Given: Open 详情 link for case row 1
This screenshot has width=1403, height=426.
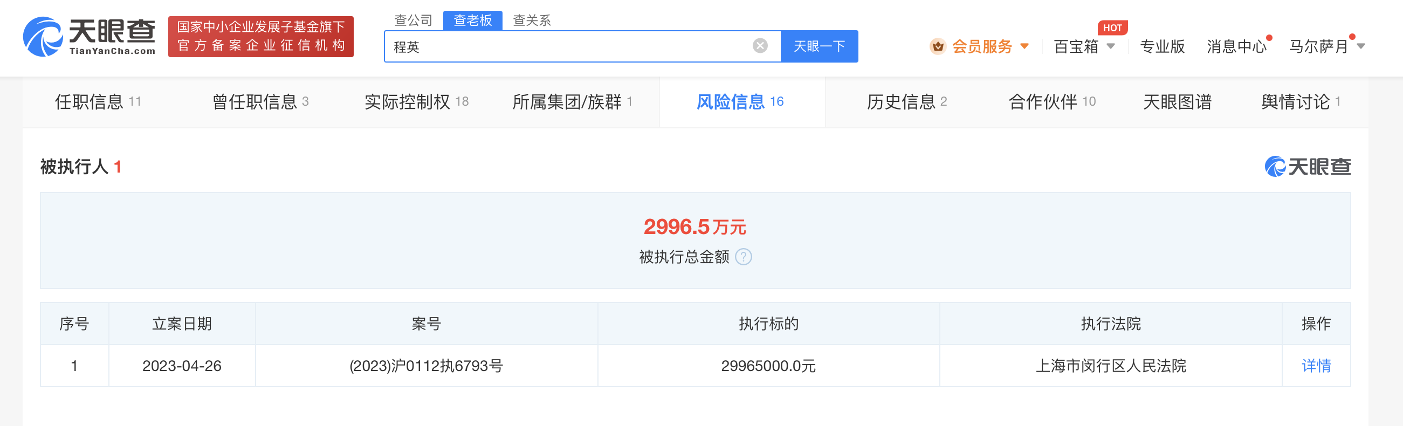Looking at the screenshot, I should (x=1316, y=366).
